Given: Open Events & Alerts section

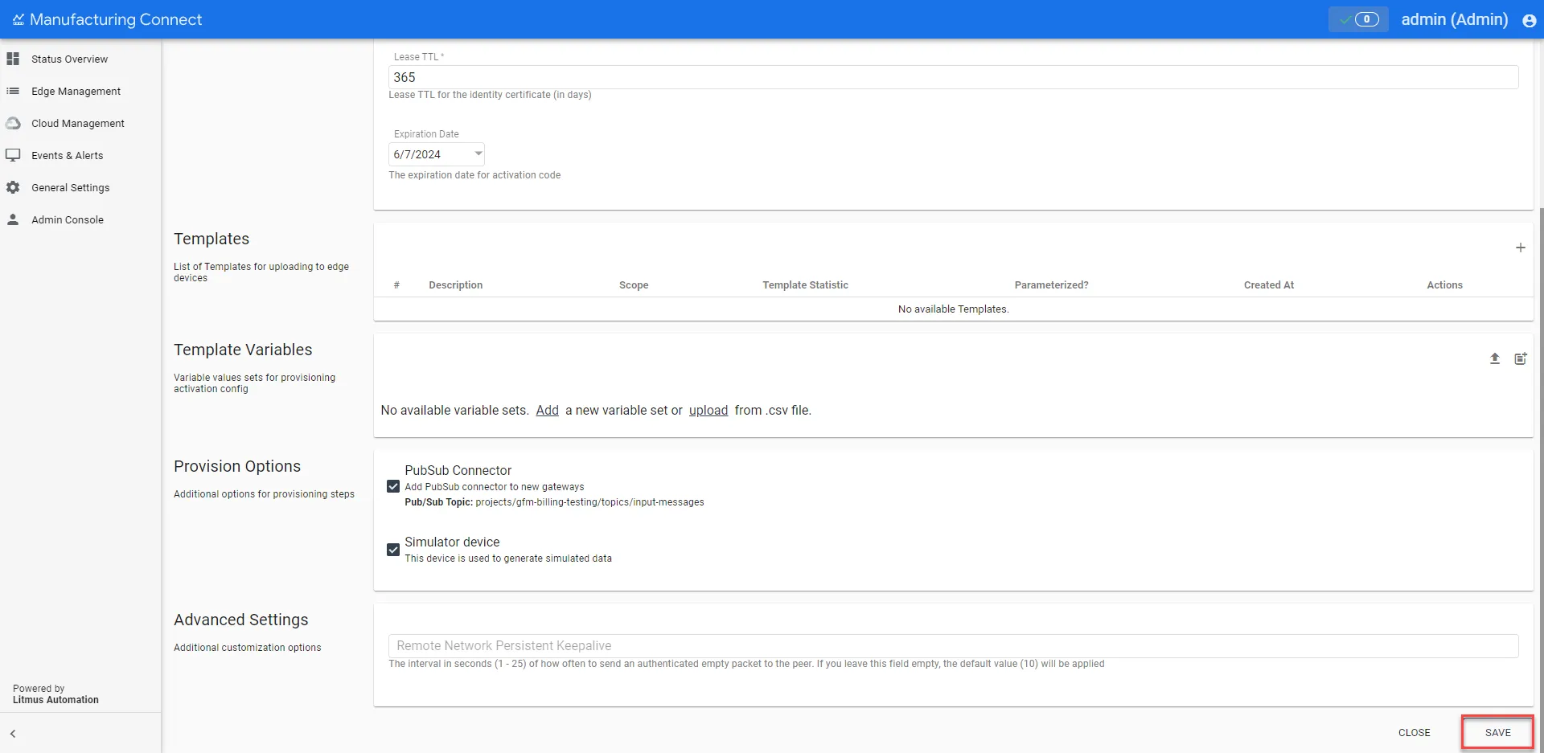Looking at the screenshot, I should pos(67,155).
